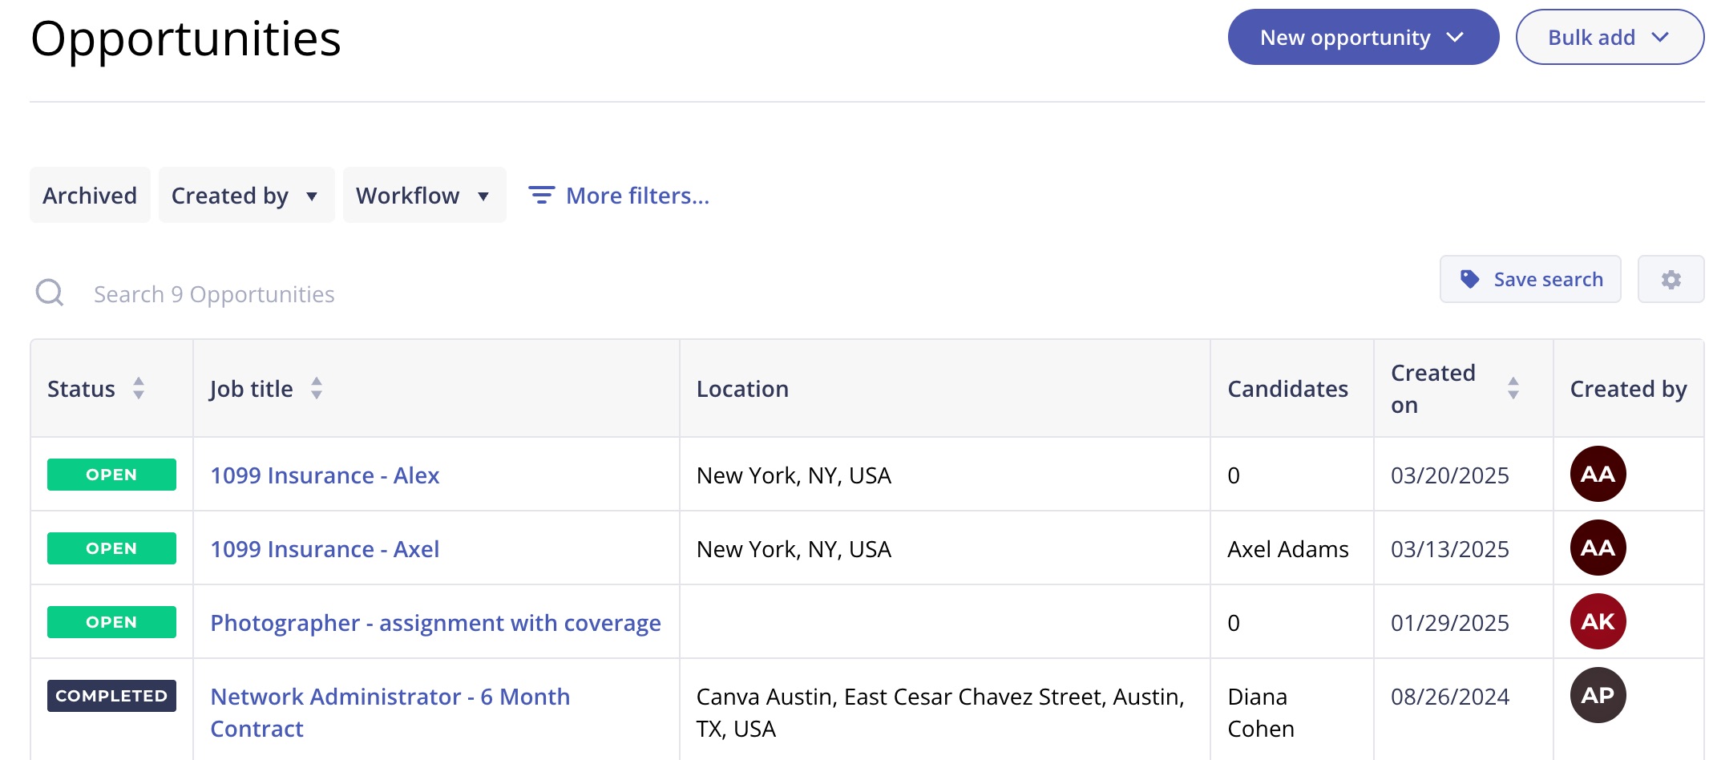Click the AP creator avatar
1709x760 pixels.
[x=1597, y=695]
